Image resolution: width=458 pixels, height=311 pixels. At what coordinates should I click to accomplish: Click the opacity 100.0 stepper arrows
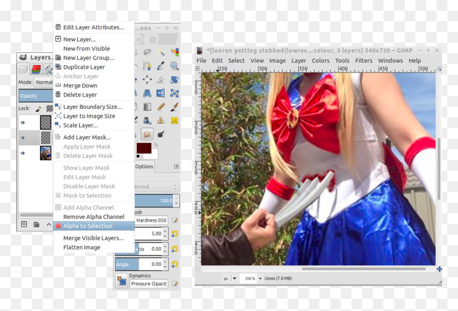(x=176, y=201)
